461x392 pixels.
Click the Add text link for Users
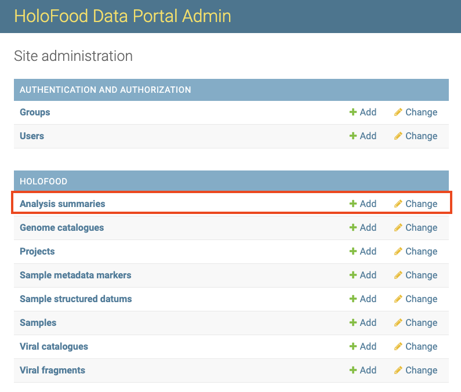368,136
